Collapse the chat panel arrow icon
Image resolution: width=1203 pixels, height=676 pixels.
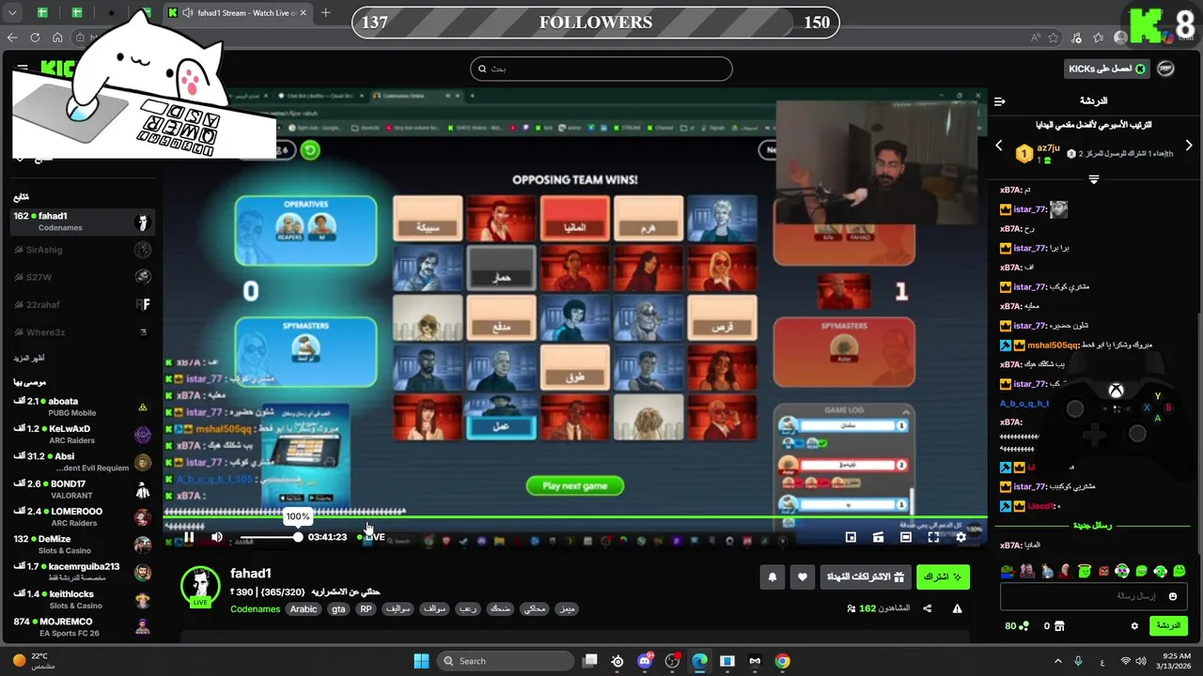1000,100
